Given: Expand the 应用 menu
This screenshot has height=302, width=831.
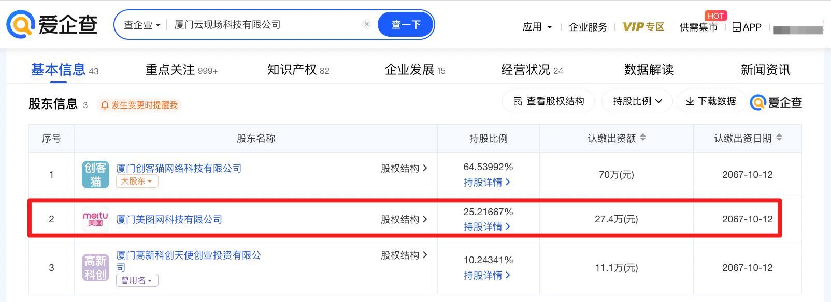Looking at the screenshot, I should tap(537, 27).
